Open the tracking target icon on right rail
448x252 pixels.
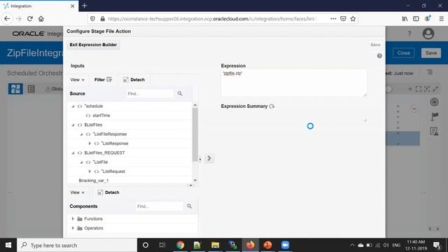434,102
